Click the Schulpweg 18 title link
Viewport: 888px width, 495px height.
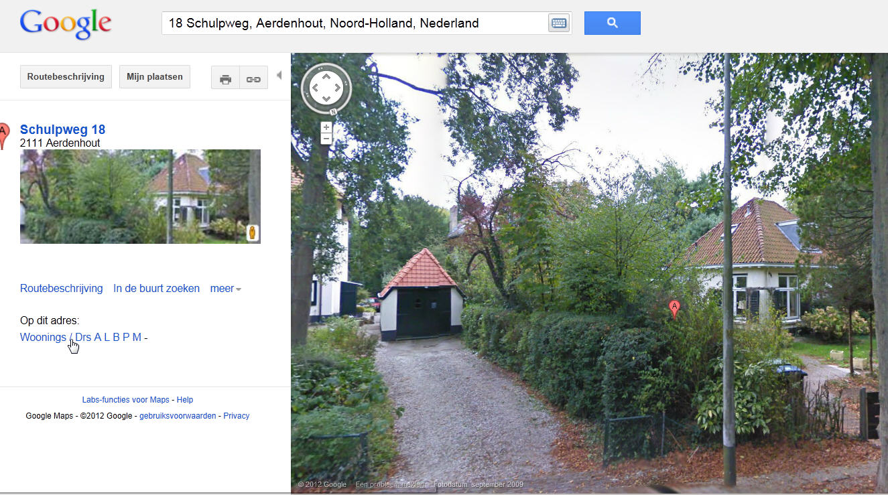point(62,130)
